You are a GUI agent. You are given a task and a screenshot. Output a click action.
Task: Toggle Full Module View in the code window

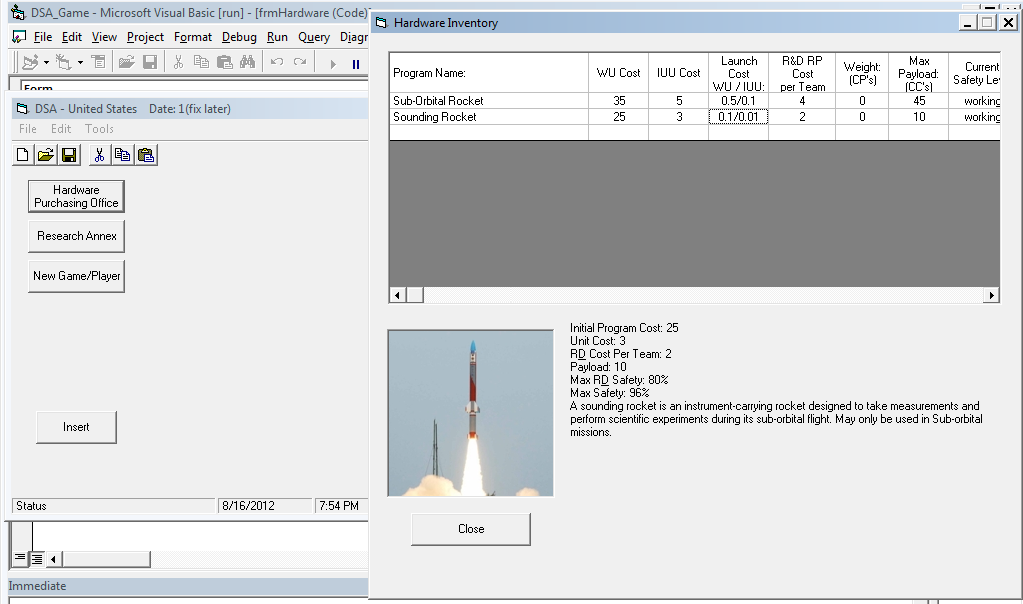click(36, 558)
